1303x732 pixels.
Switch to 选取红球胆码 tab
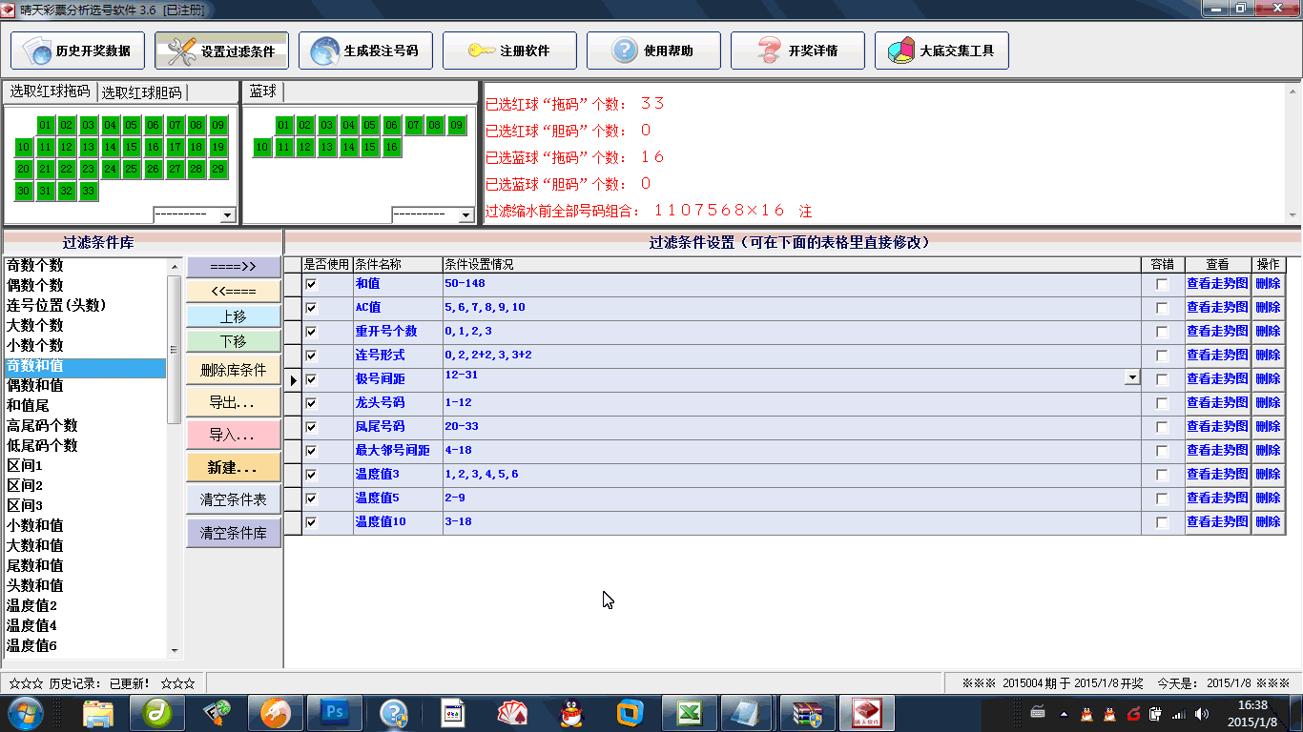pyautogui.click(x=141, y=92)
